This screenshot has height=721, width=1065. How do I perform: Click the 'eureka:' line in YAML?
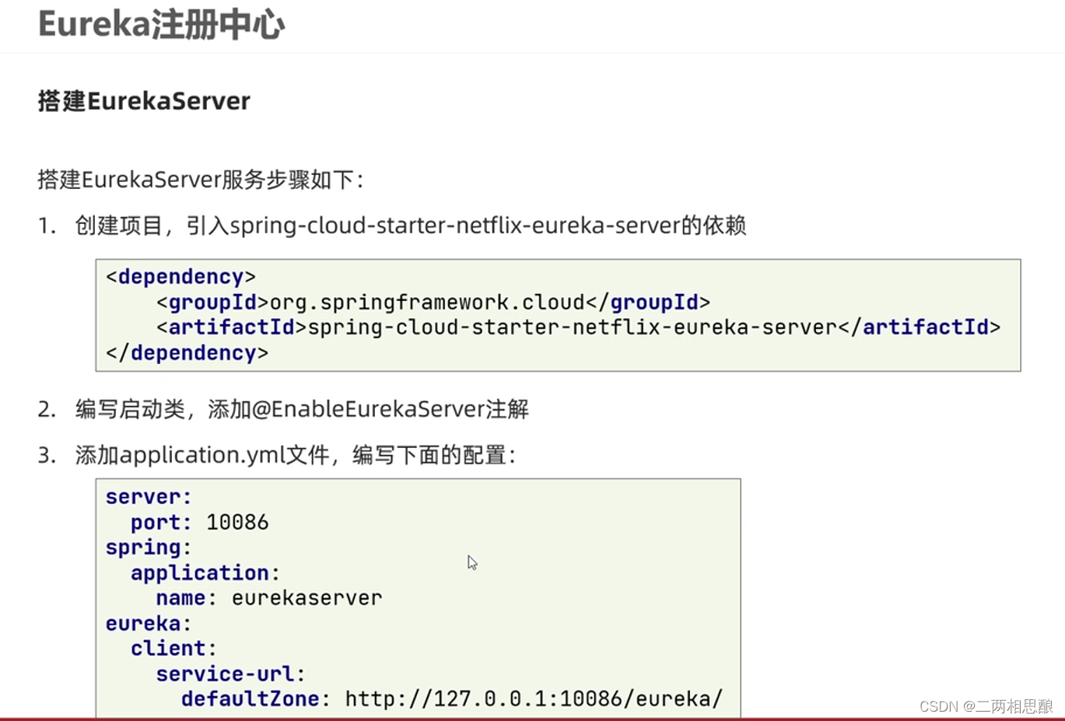(149, 624)
